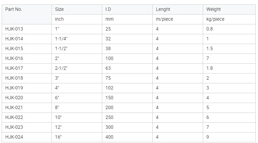Select part number HJK-013 cell
258x143 pixels.
(14, 29)
